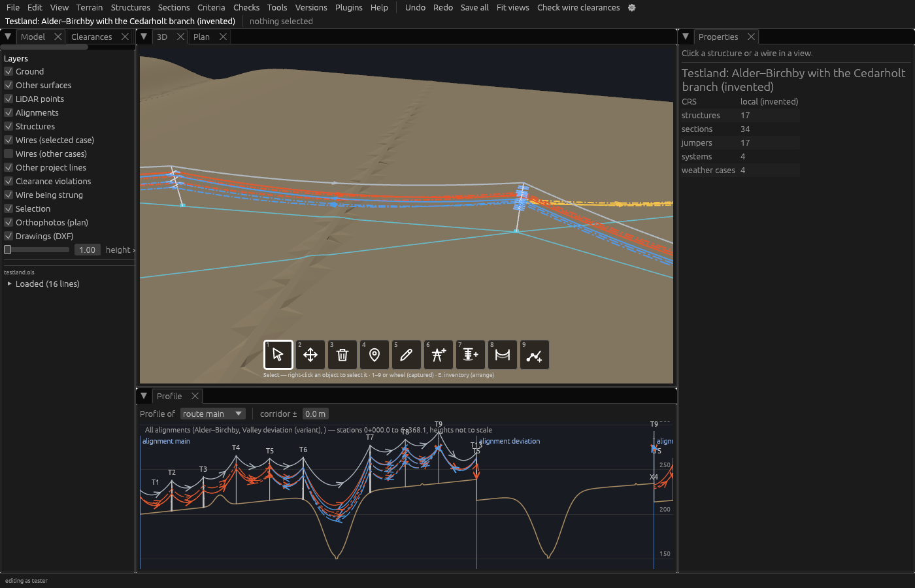Viewport: 915px width, 588px height.
Task: Choose the pencil Edit tool
Action: (407, 355)
